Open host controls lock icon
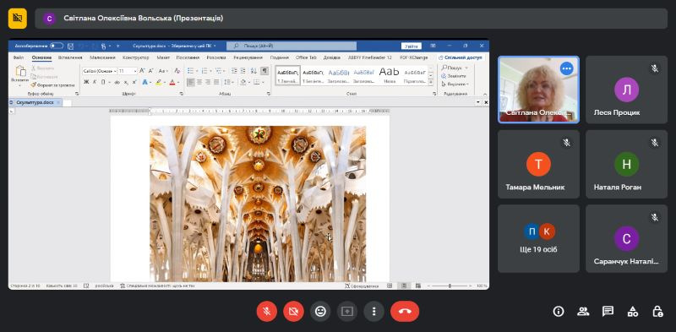The width and height of the screenshot is (676, 332). coord(657,312)
